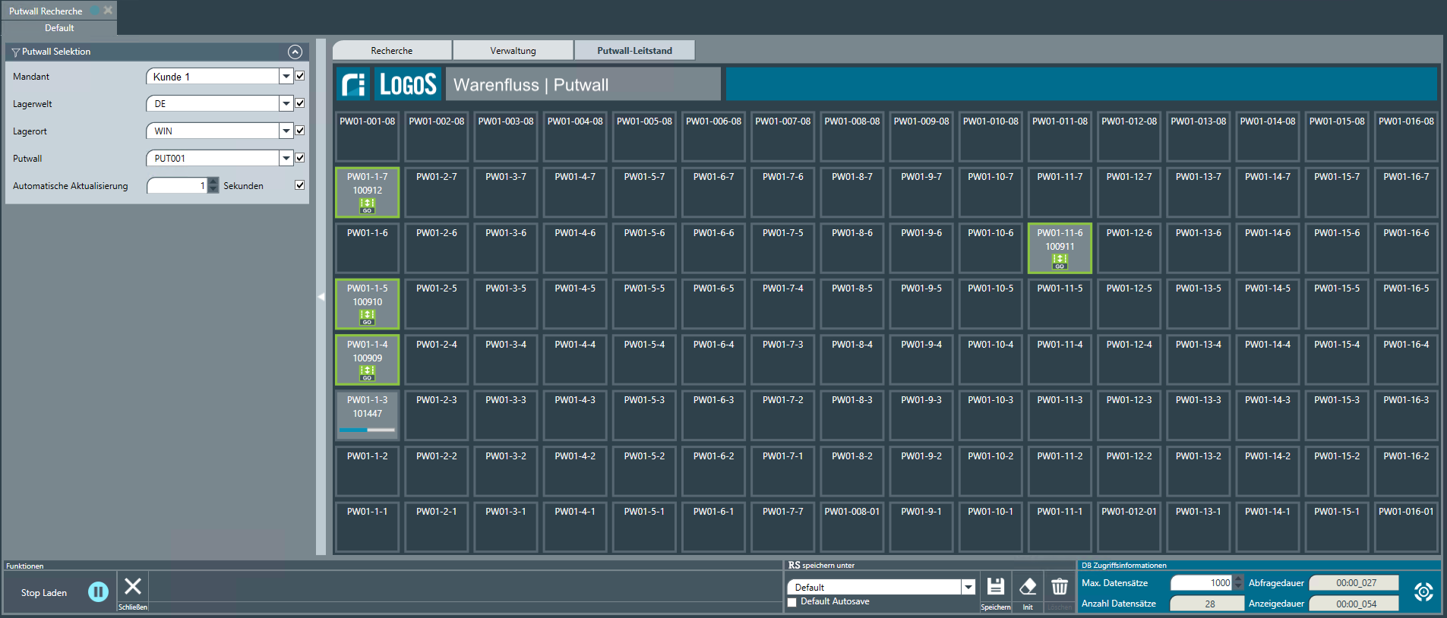Click the LOGOS logo
Screen dimensions: 1447x618
(408, 84)
